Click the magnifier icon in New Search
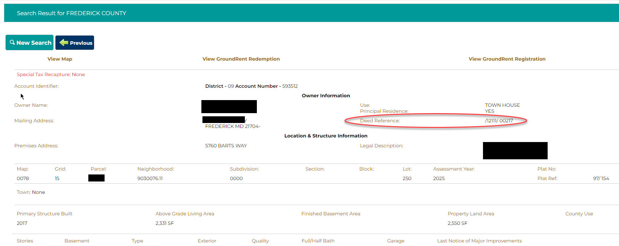 click(x=12, y=42)
